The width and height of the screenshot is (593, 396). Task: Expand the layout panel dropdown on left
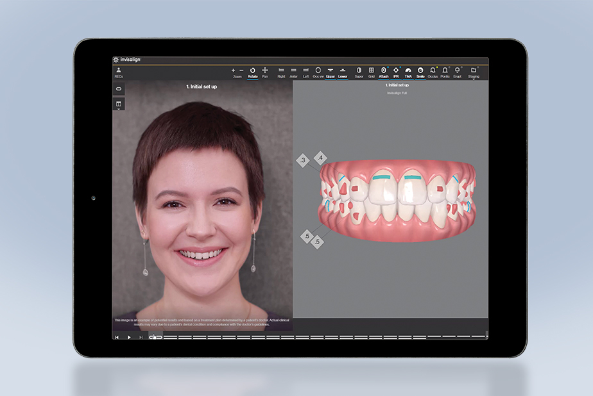pos(119,104)
